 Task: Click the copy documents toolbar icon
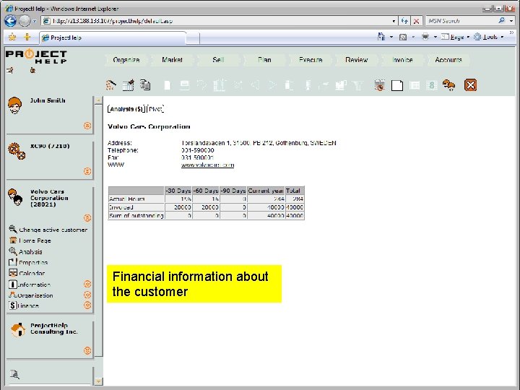pos(145,85)
